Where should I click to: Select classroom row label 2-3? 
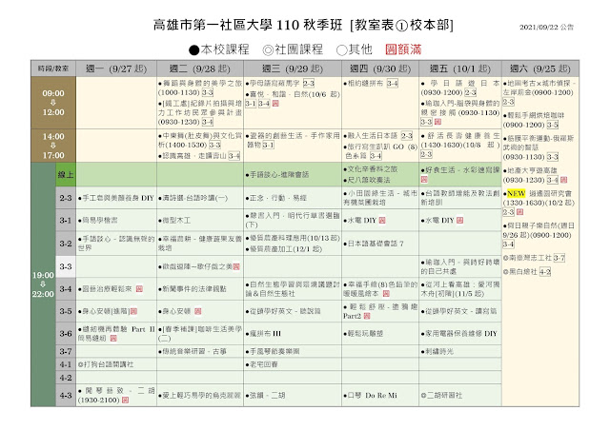click(x=66, y=198)
